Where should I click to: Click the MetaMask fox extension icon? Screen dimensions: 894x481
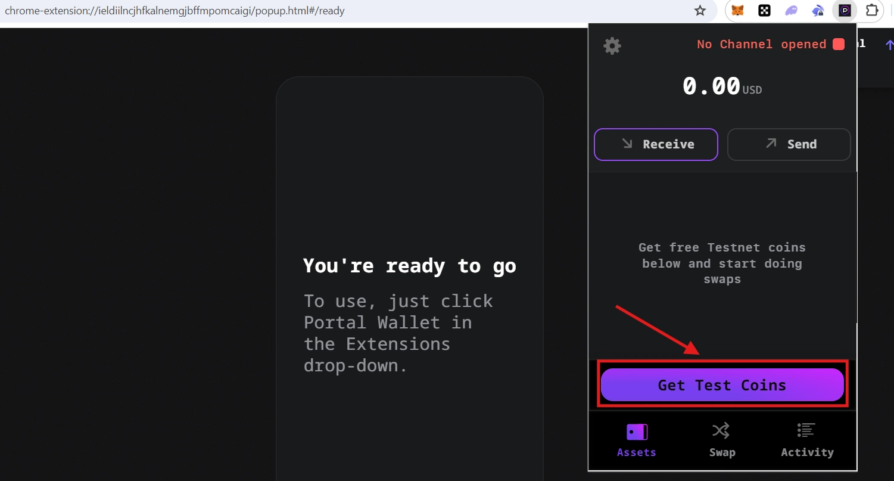pos(737,11)
